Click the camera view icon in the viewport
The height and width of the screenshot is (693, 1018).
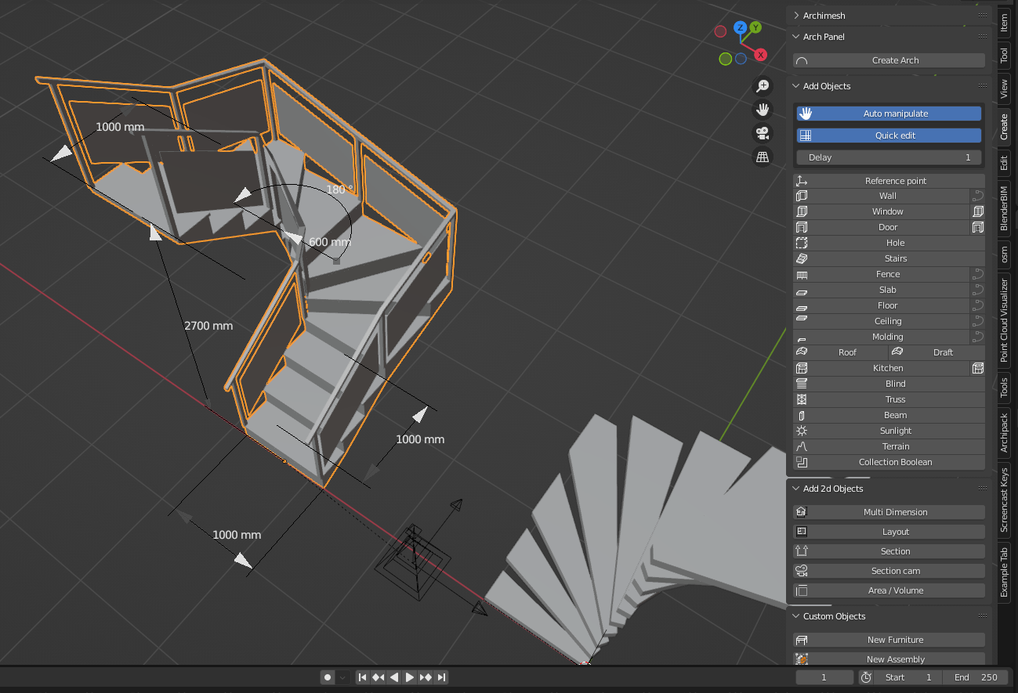[x=762, y=133]
